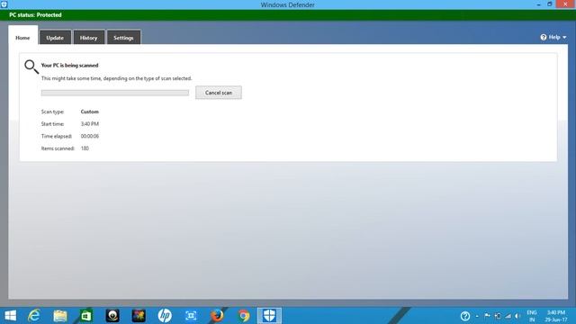Switch to the Home tab
Screen dimensions: 576x324
tap(22, 38)
